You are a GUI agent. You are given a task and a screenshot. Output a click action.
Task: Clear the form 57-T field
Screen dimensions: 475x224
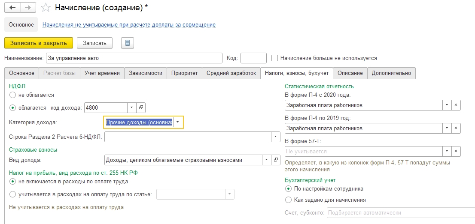456,151
